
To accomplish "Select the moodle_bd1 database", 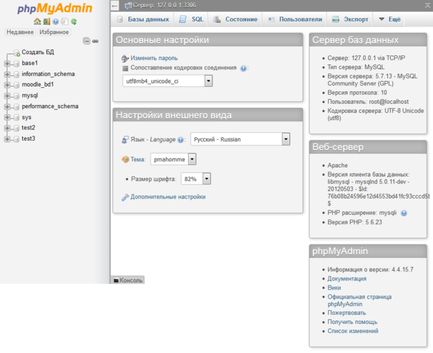I will (37, 85).
